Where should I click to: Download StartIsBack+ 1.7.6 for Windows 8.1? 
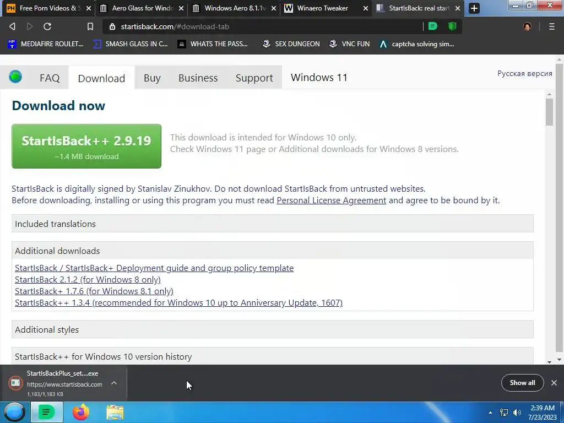click(94, 291)
